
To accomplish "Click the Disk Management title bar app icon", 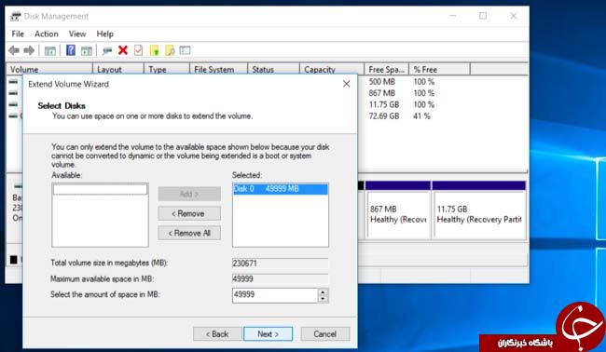I will tap(16, 16).
